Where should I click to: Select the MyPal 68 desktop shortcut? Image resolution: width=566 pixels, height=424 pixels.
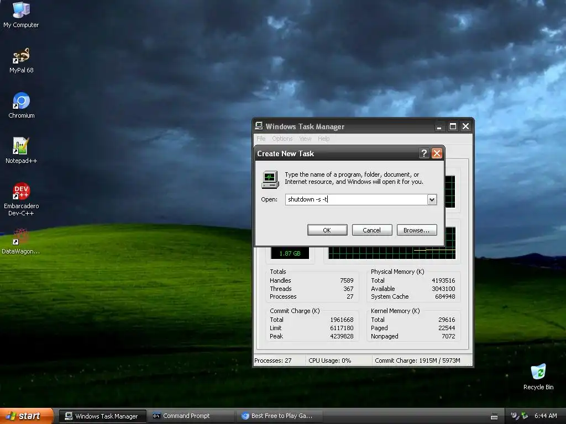coord(22,60)
